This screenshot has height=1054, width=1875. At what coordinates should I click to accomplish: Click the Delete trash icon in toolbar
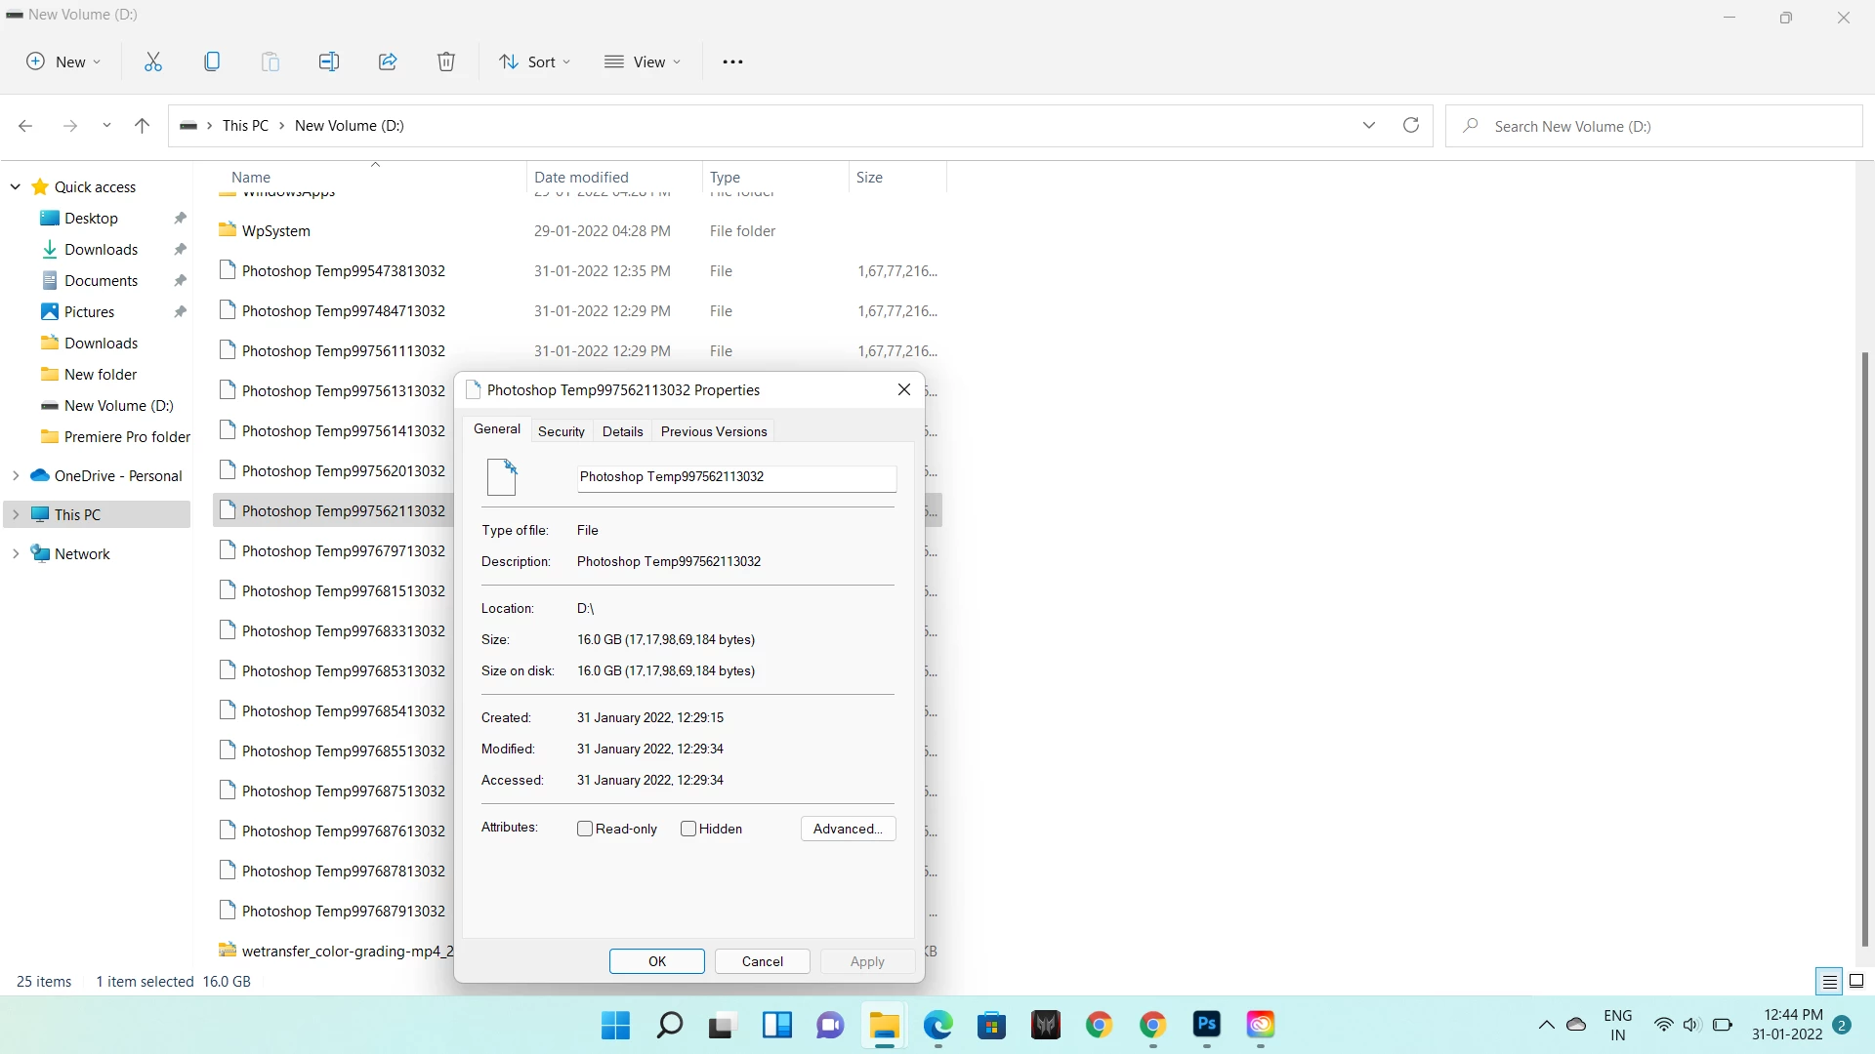[x=446, y=61]
